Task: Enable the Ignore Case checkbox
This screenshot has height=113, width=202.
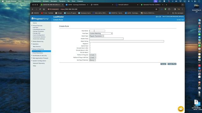Action: 90,46
